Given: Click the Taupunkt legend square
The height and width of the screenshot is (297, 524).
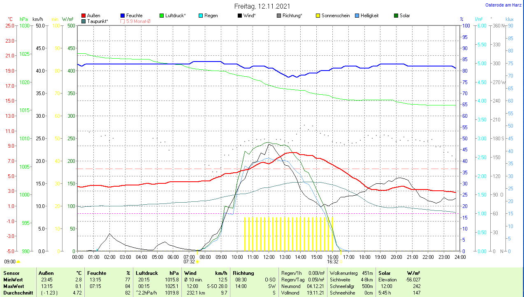Looking at the screenshot, I should [x=84, y=21].
